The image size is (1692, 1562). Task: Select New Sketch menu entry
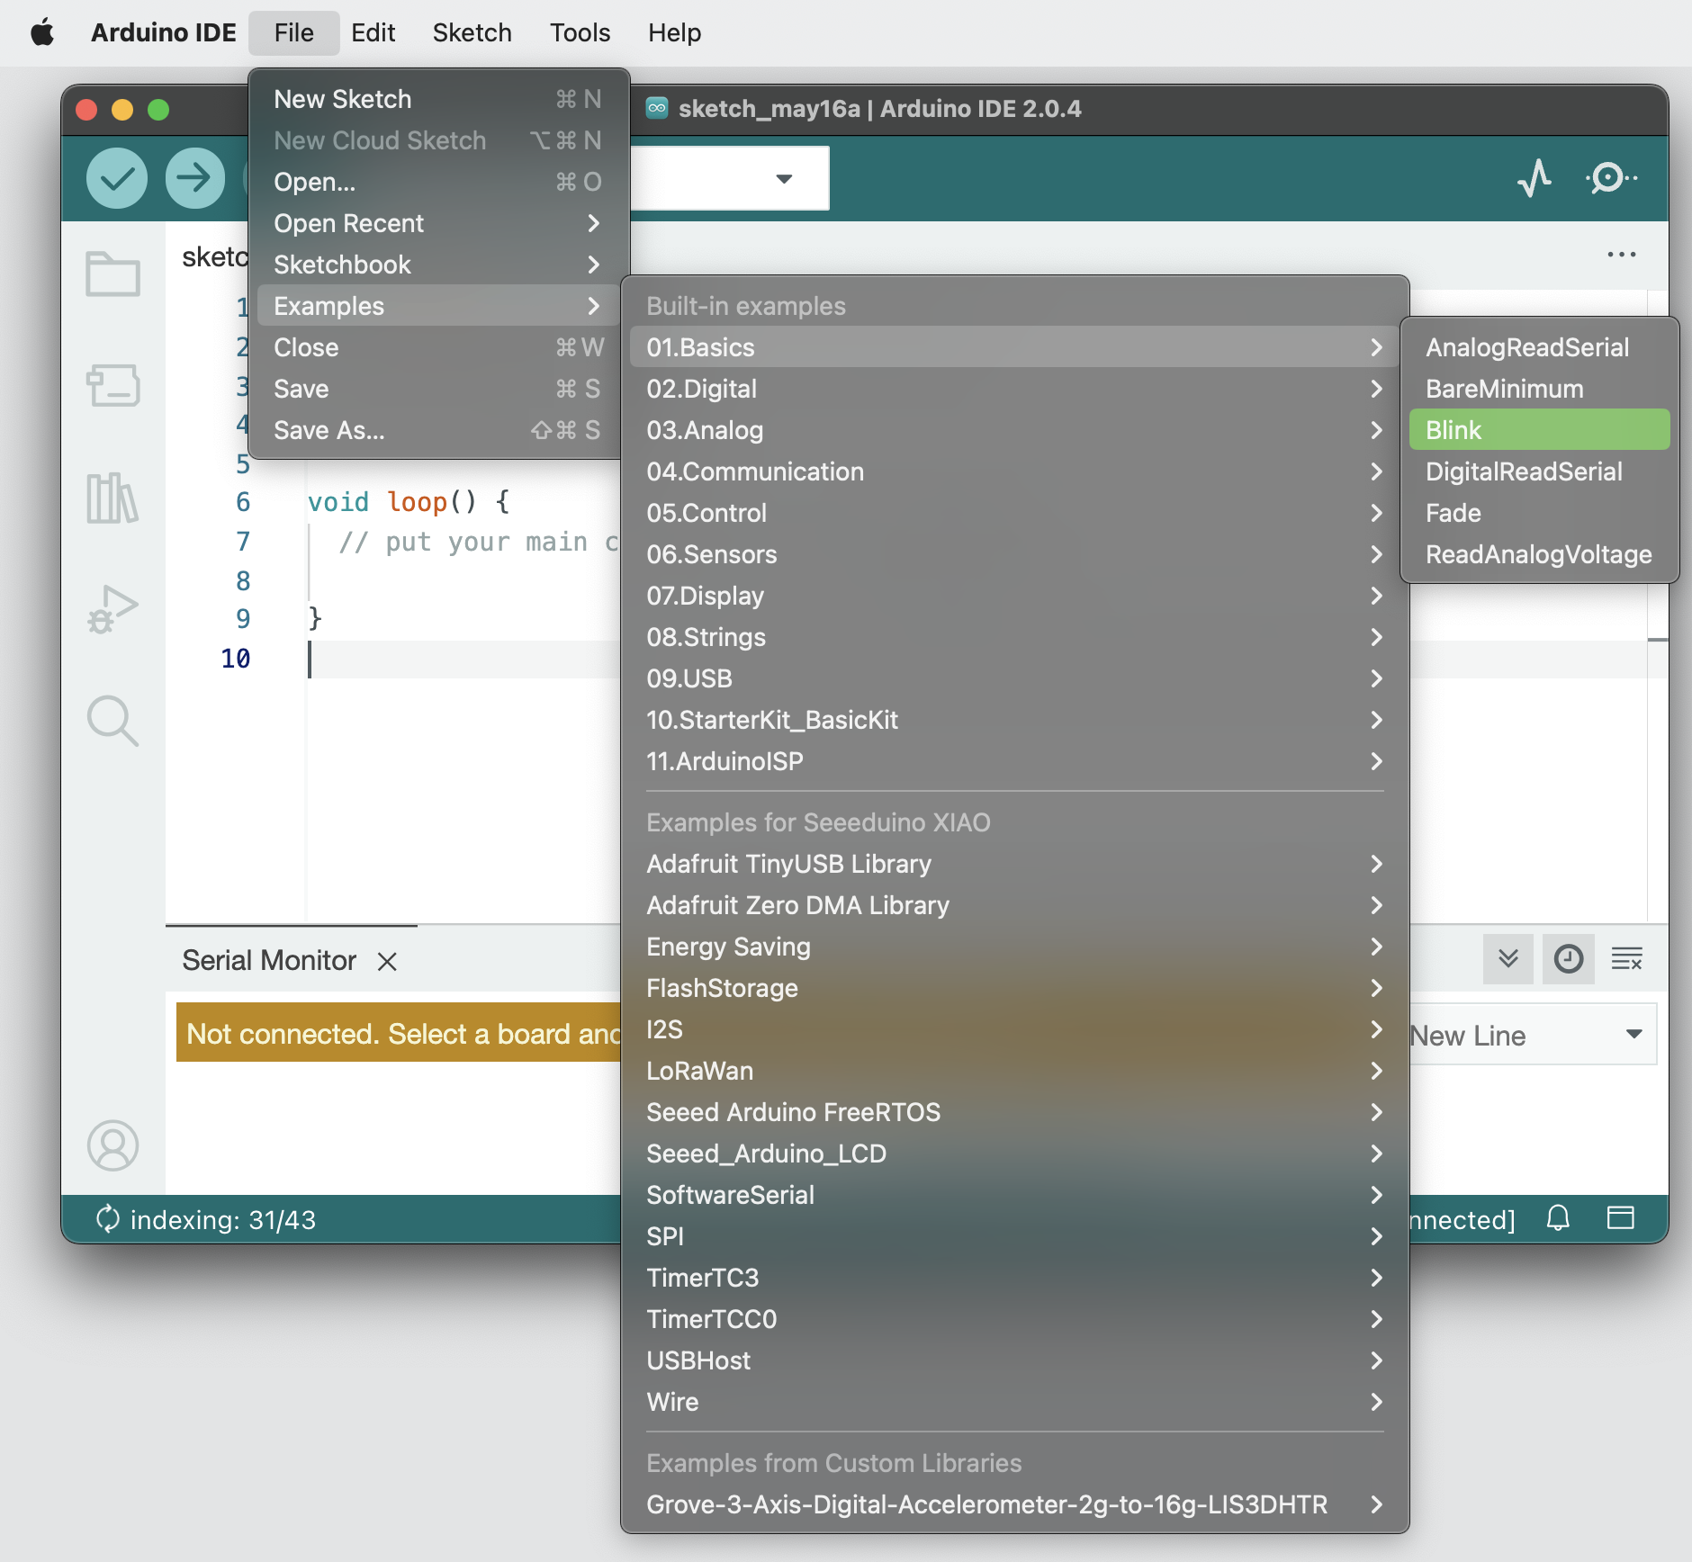pos(438,99)
